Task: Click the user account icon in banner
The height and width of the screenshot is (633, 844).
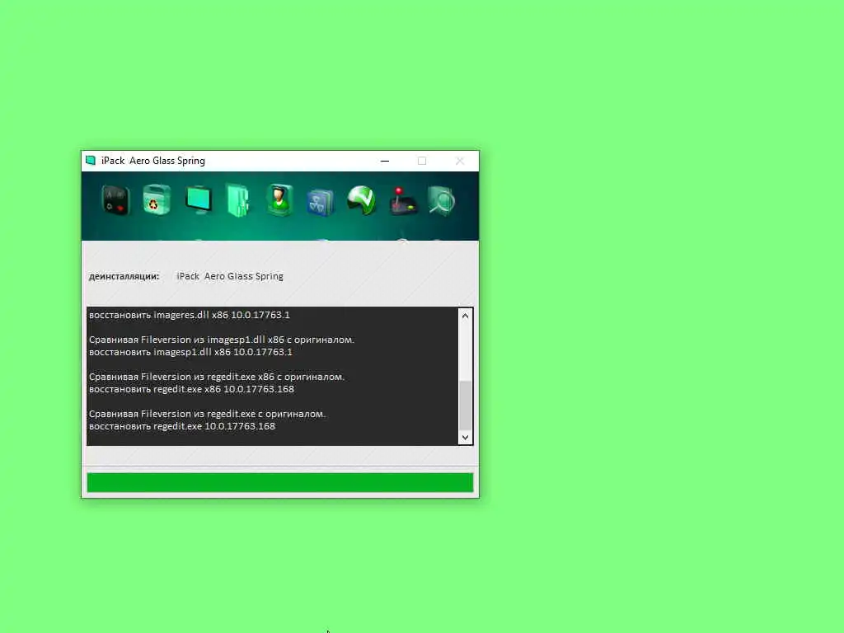Action: (x=279, y=199)
